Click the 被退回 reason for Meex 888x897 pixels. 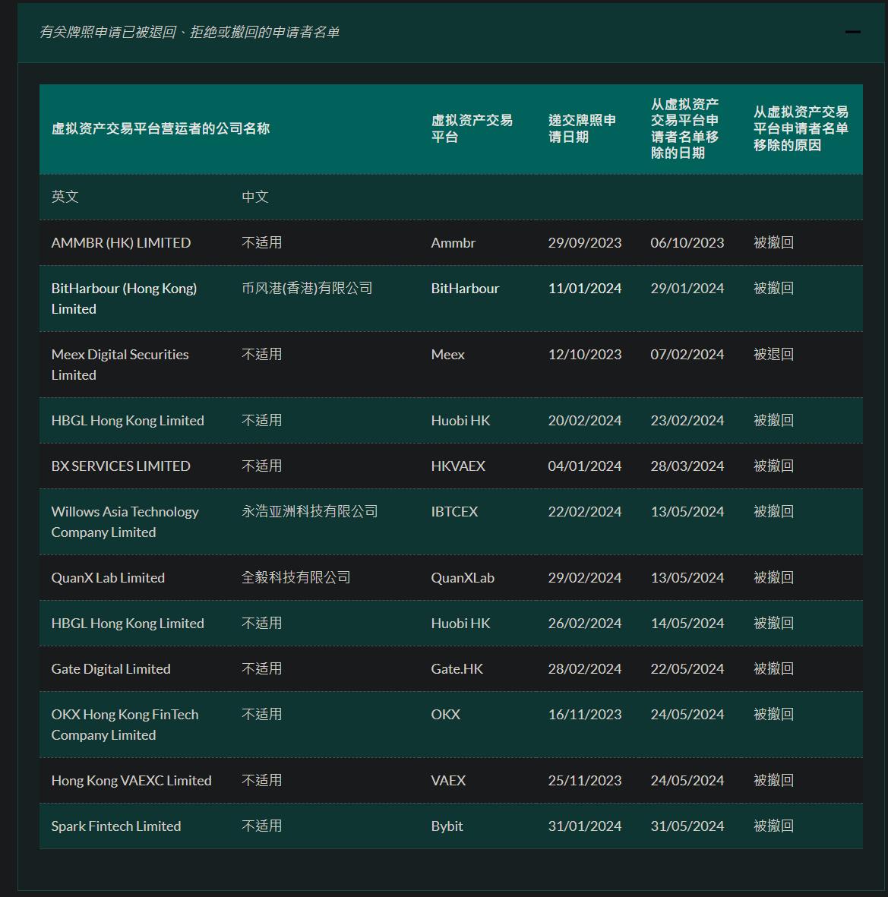(x=773, y=355)
